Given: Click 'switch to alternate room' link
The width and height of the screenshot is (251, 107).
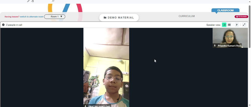Looking at the screenshot, I should pyautogui.click(x=32, y=17).
